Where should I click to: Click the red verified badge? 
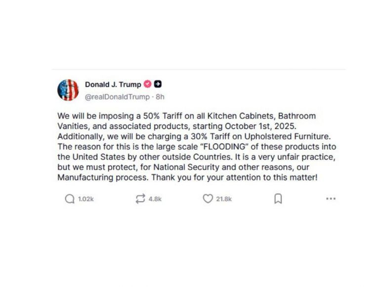coord(147,84)
